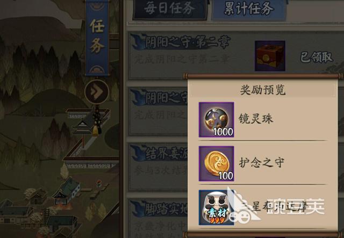Screen dimensions: 344x238
Task: Tap the small red lantern marker on map
Action: pos(99,183)
